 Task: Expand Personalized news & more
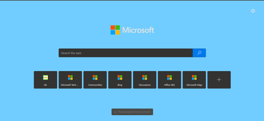click(x=132, y=112)
